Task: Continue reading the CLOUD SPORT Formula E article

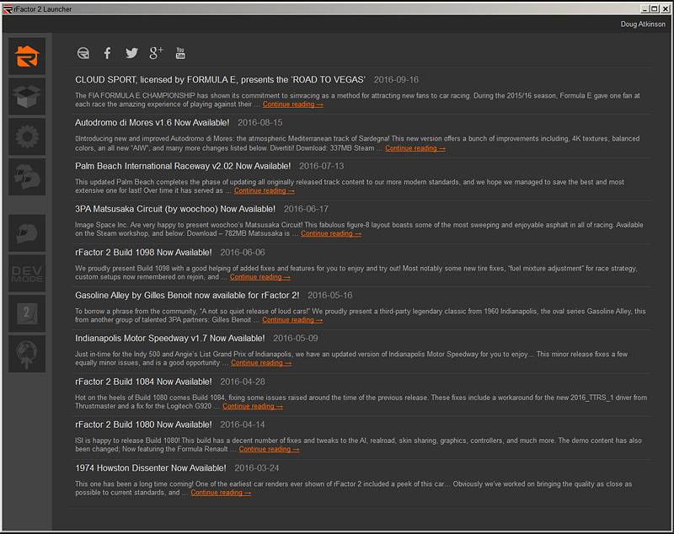Action: click(x=292, y=104)
